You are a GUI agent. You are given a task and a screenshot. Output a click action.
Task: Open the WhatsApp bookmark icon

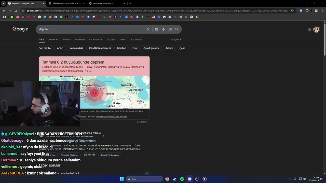click(x=61, y=17)
